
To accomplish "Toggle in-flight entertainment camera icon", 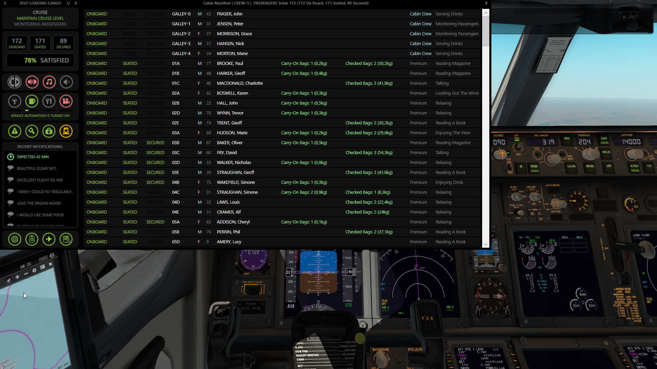I will click(66, 101).
